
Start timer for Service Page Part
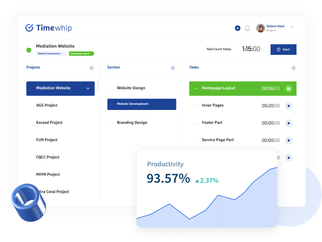[x=288, y=141]
